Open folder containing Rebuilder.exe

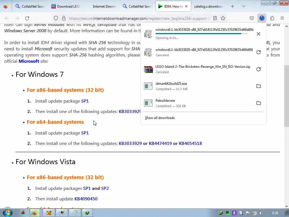coord(259,103)
